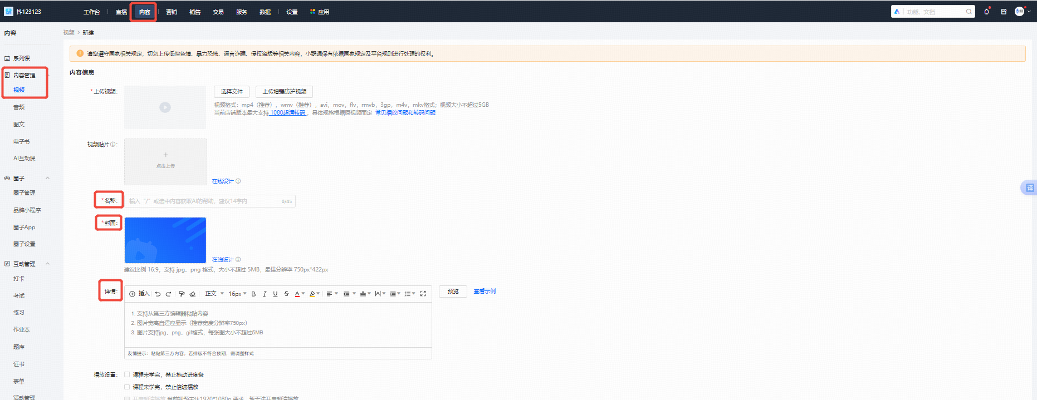The image size is (1037, 400).
Task: Select the format painter tool
Action: tap(182, 294)
